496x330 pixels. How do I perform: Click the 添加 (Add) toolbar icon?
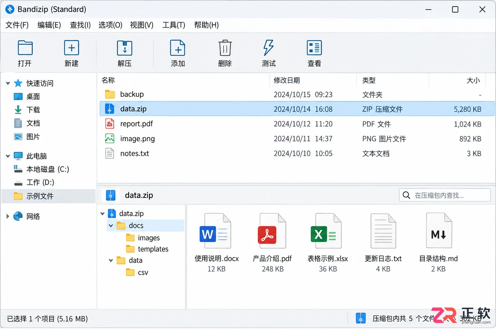click(x=178, y=48)
